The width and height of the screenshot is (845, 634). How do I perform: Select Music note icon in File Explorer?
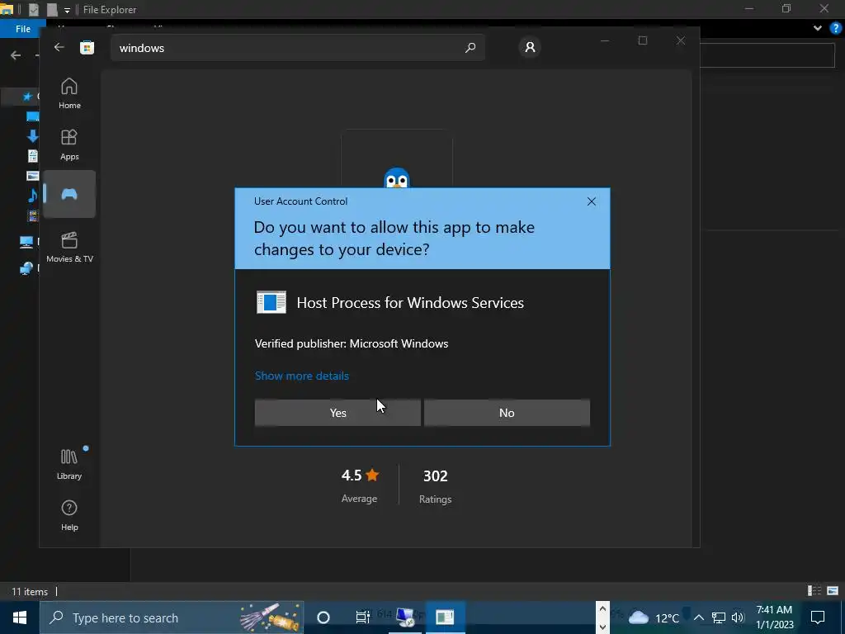point(32,195)
